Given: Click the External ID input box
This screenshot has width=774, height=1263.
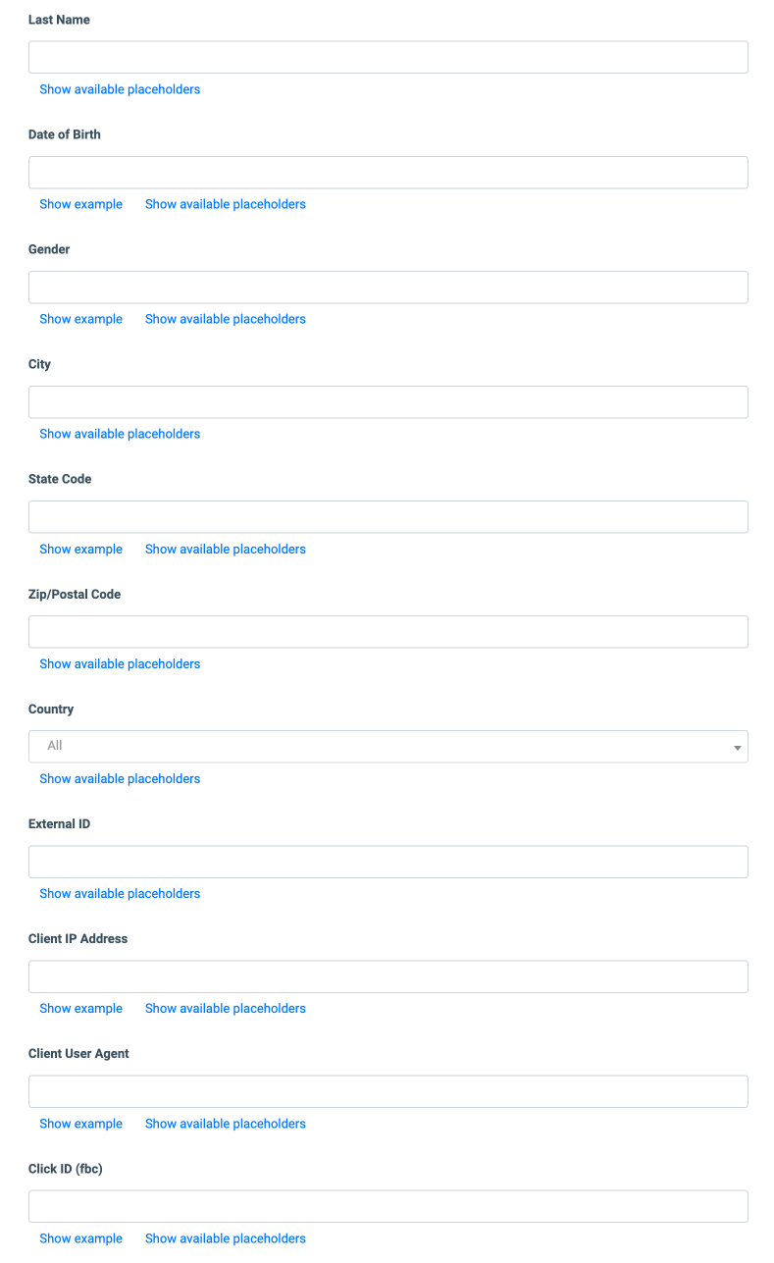Looking at the screenshot, I should click(x=388, y=862).
